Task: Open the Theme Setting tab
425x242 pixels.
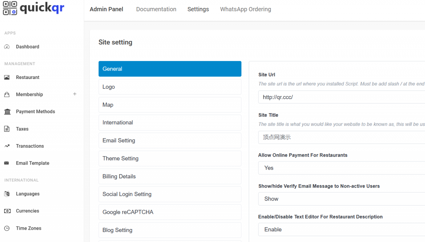Action: click(x=170, y=158)
